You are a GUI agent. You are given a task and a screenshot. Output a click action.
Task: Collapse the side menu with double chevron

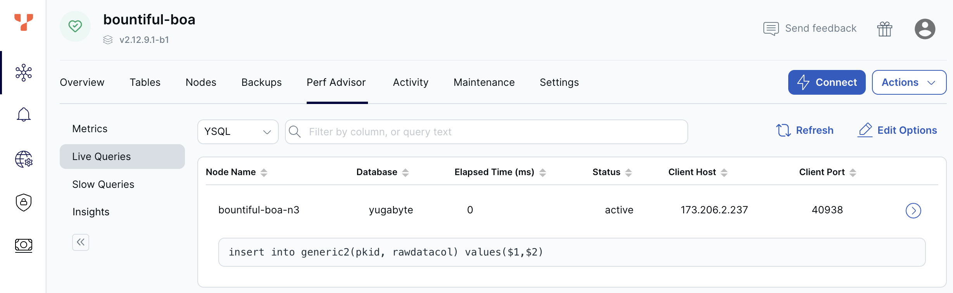pyautogui.click(x=81, y=242)
